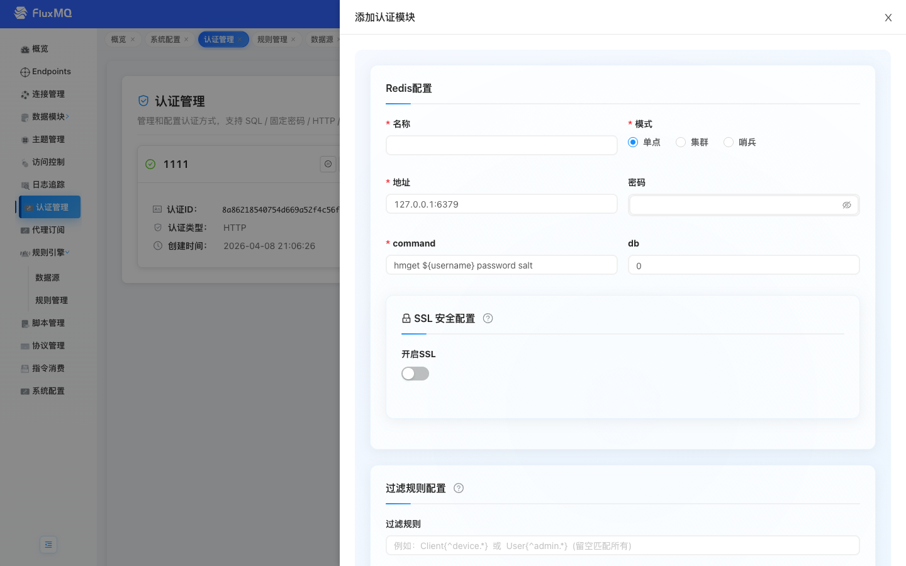Click the 系统配置 sidebar icon
The height and width of the screenshot is (566, 906).
[25, 391]
